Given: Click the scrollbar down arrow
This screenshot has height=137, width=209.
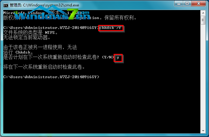Looking at the screenshot, I should click(203, 131).
